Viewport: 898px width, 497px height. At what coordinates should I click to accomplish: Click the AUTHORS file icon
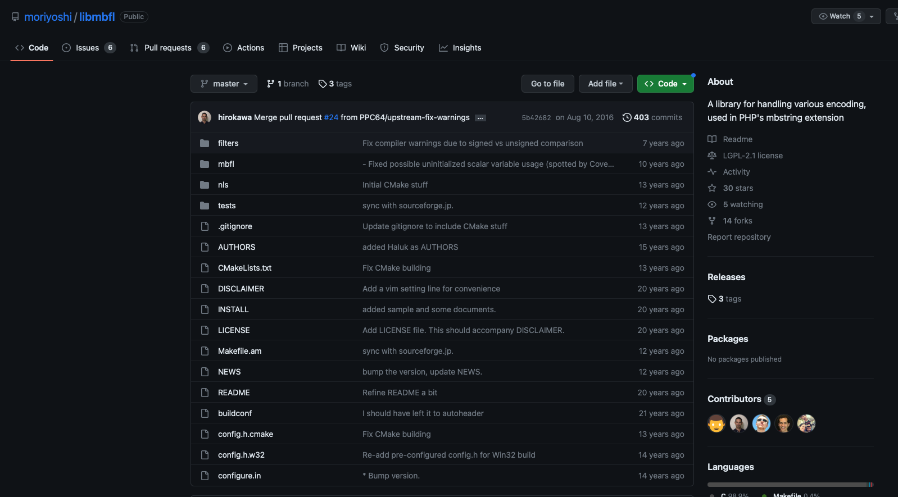click(205, 247)
